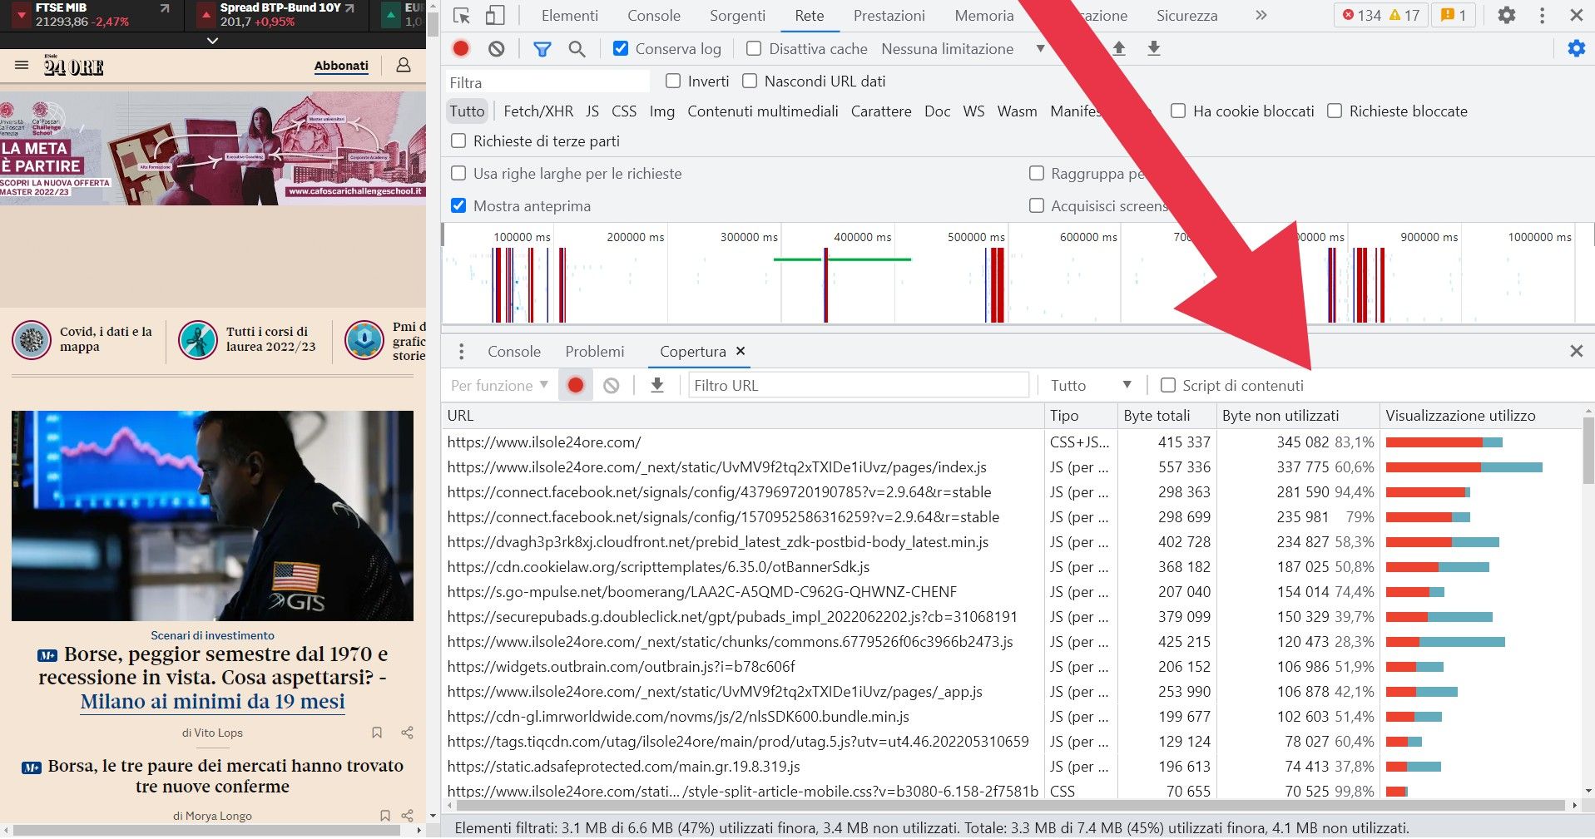Open the Tutto coverage type dropdown
1595x839 pixels.
(1091, 386)
